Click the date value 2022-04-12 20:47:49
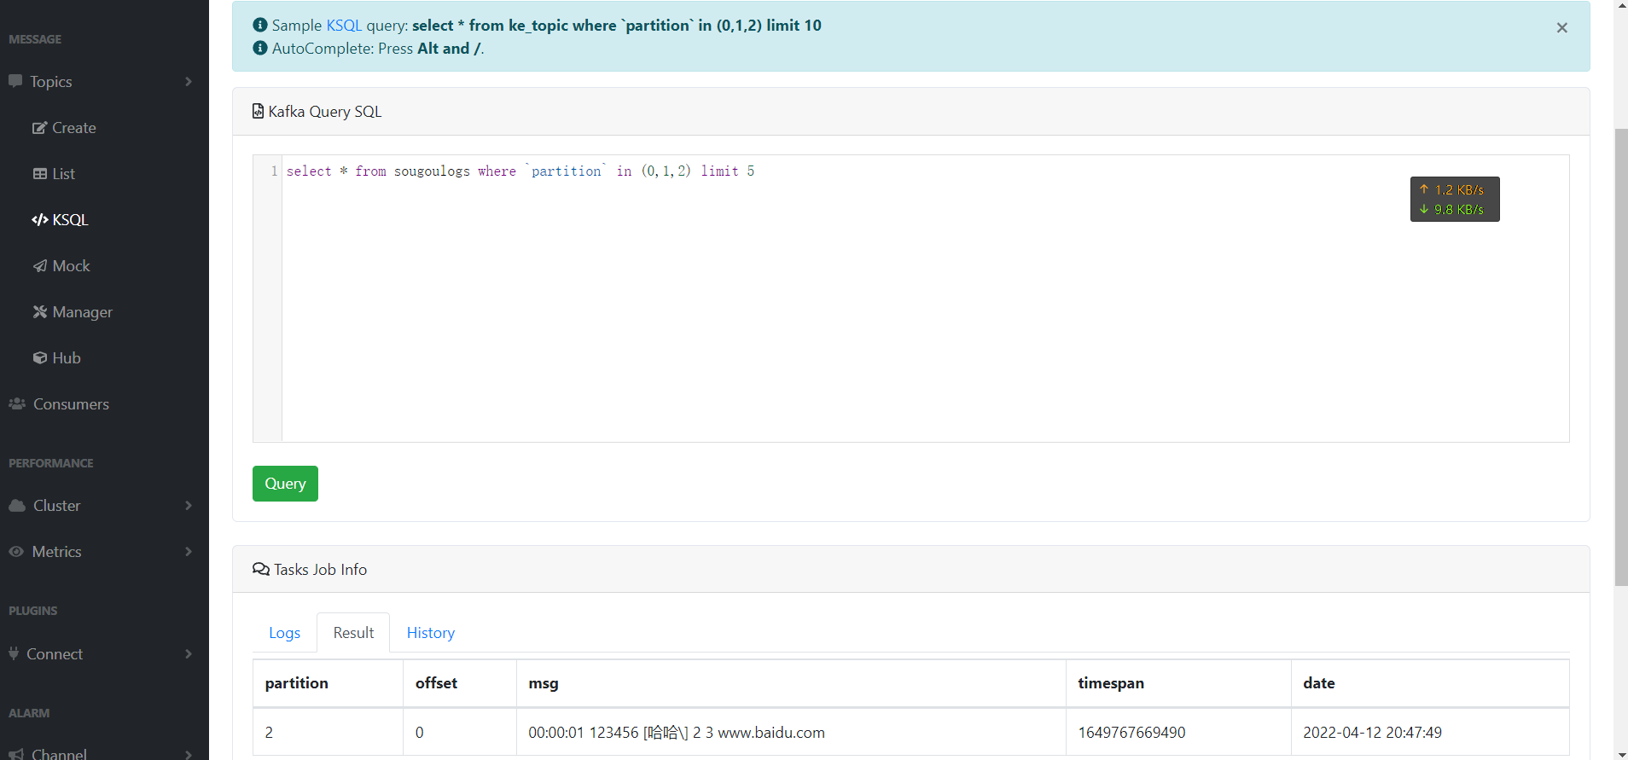1628x760 pixels. (1372, 733)
